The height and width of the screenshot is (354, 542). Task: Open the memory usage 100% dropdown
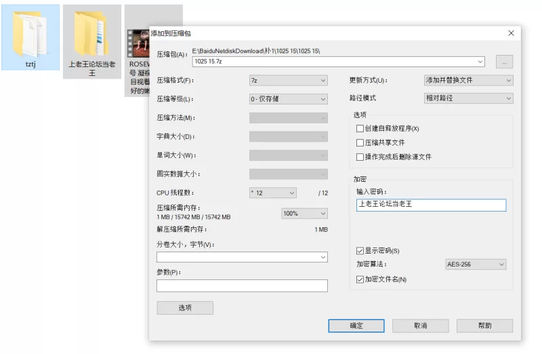tap(304, 214)
